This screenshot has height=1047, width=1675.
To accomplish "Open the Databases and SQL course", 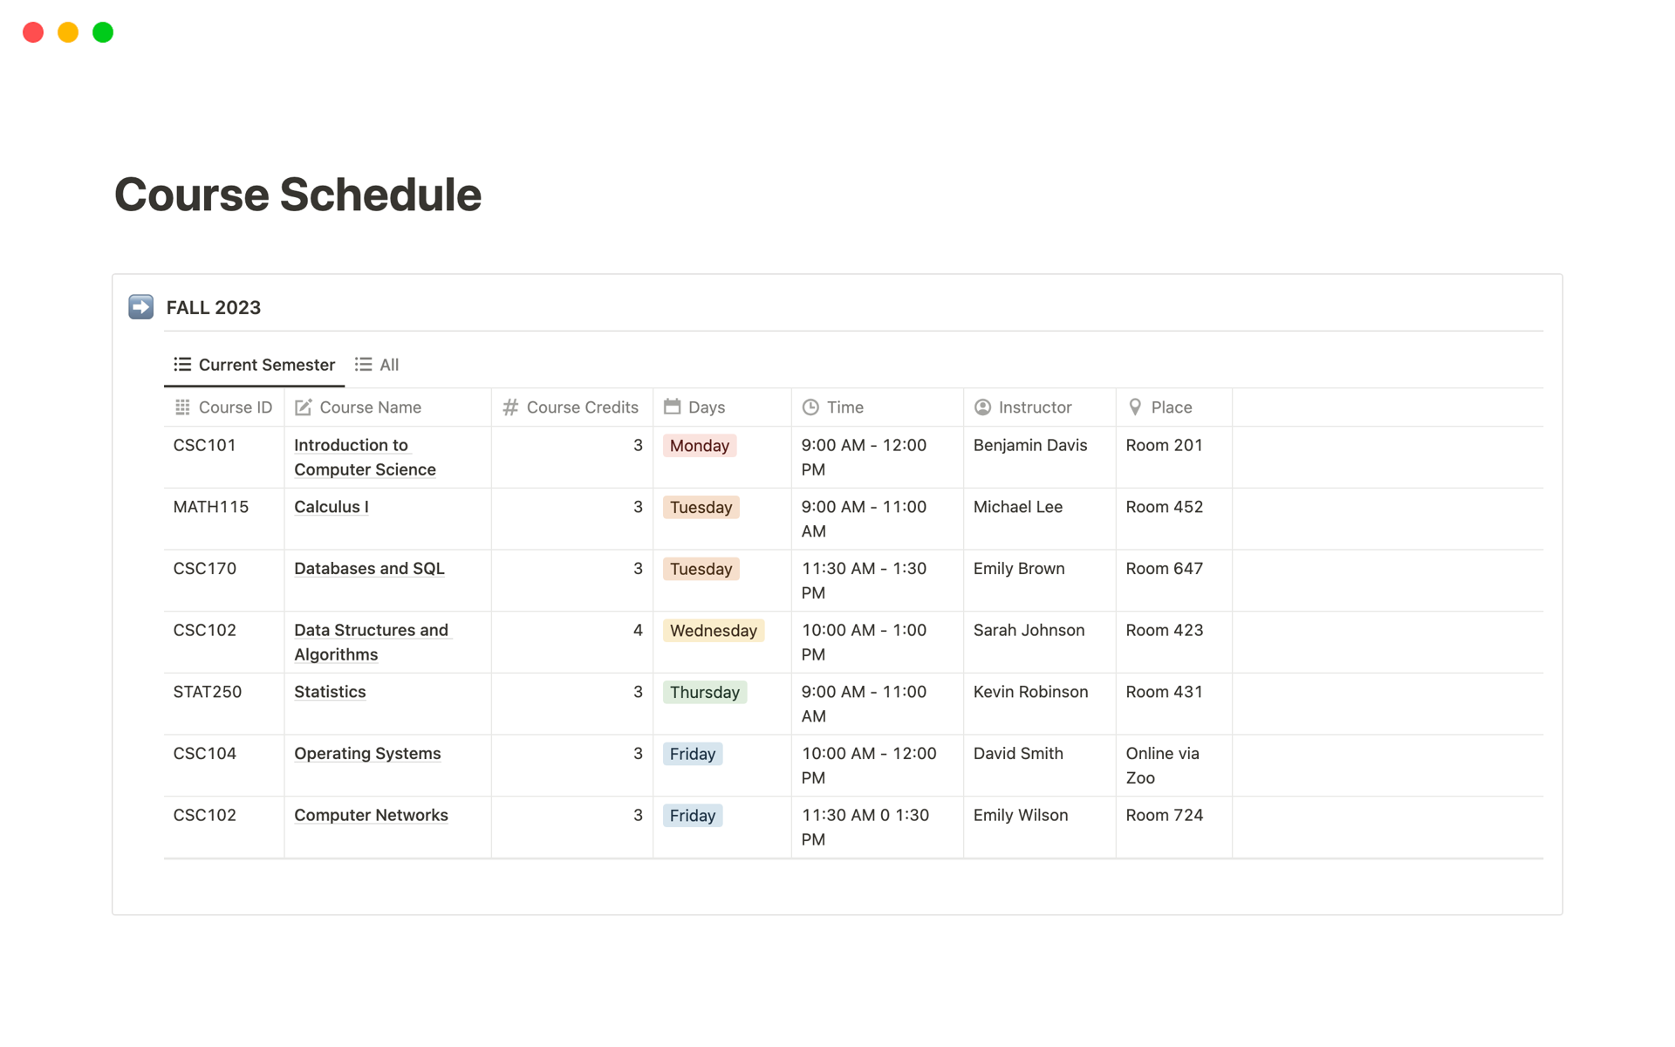I will [369, 569].
